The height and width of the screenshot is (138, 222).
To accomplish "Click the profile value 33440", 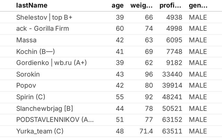I will click(x=172, y=74).
